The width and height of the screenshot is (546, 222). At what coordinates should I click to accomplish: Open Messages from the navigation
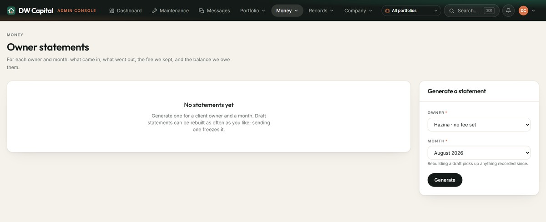[214, 10]
